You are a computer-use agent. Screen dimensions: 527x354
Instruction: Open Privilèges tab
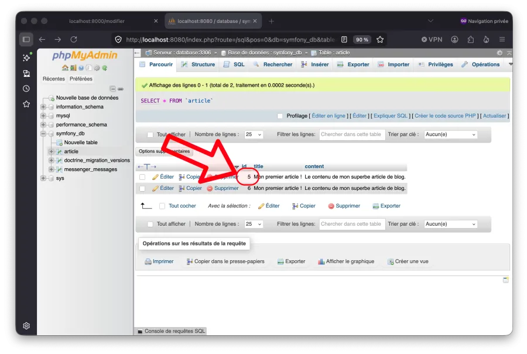click(x=436, y=64)
